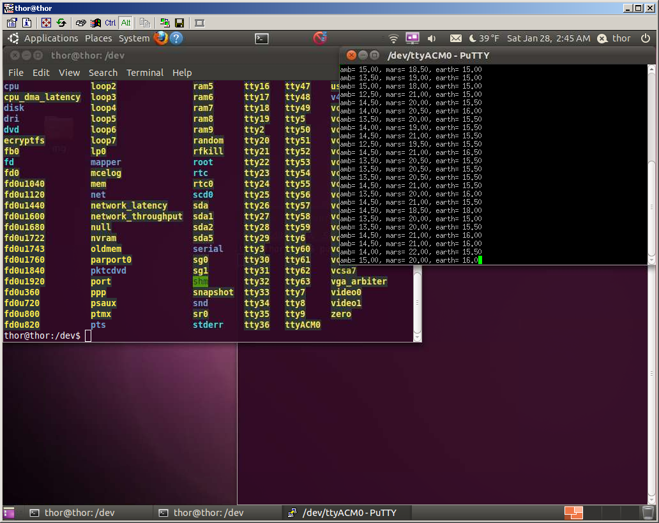659x523 pixels.
Task: Open the Help launcher in panel
Action: [176, 38]
